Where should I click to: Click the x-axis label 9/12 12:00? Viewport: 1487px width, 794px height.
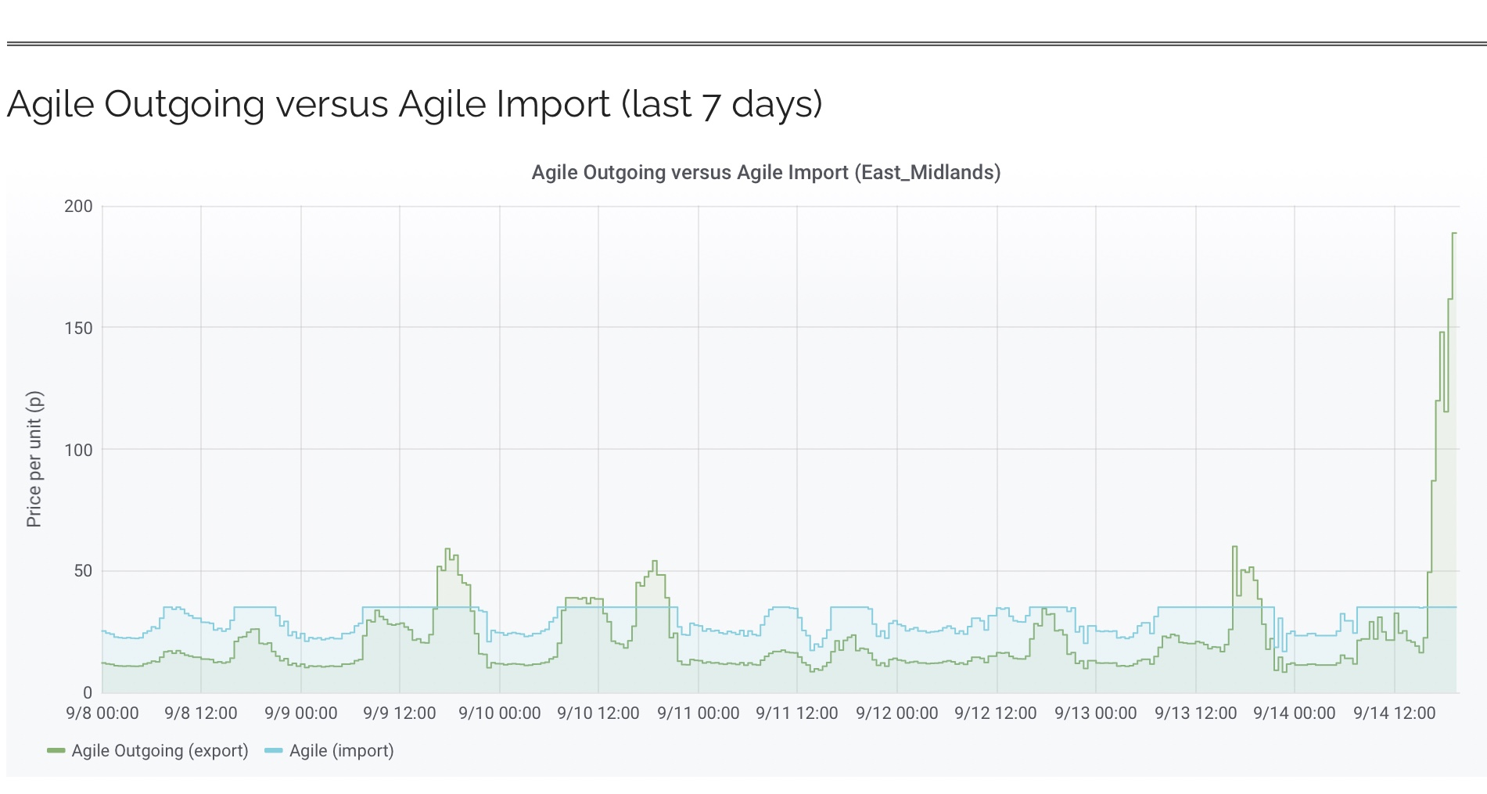pyautogui.click(x=996, y=713)
